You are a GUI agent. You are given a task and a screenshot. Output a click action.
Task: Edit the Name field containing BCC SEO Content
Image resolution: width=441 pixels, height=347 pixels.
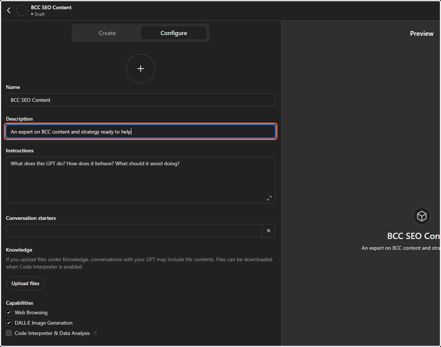(x=140, y=100)
